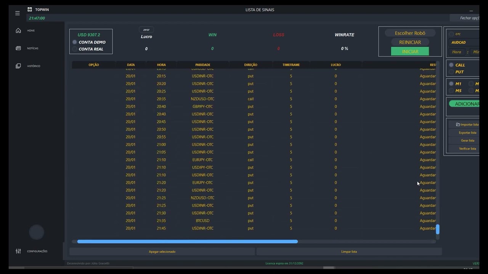Click the HORA column header

click(x=161, y=65)
